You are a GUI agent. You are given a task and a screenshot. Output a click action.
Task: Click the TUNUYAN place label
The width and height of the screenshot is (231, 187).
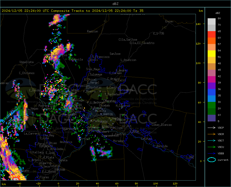tap(60, 170)
